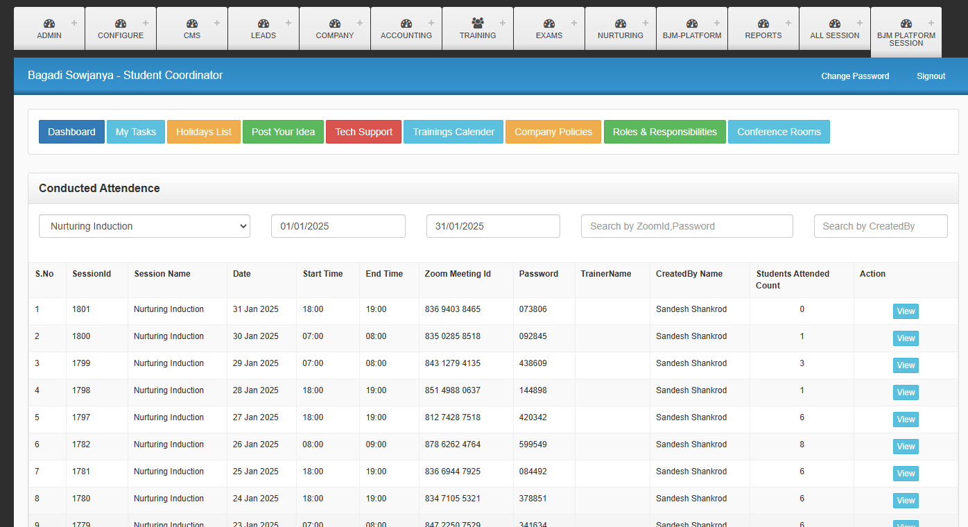This screenshot has height=527, width=968.
Task: Click the people group icon above TRAINING
Action: click(x=478, y=23)
